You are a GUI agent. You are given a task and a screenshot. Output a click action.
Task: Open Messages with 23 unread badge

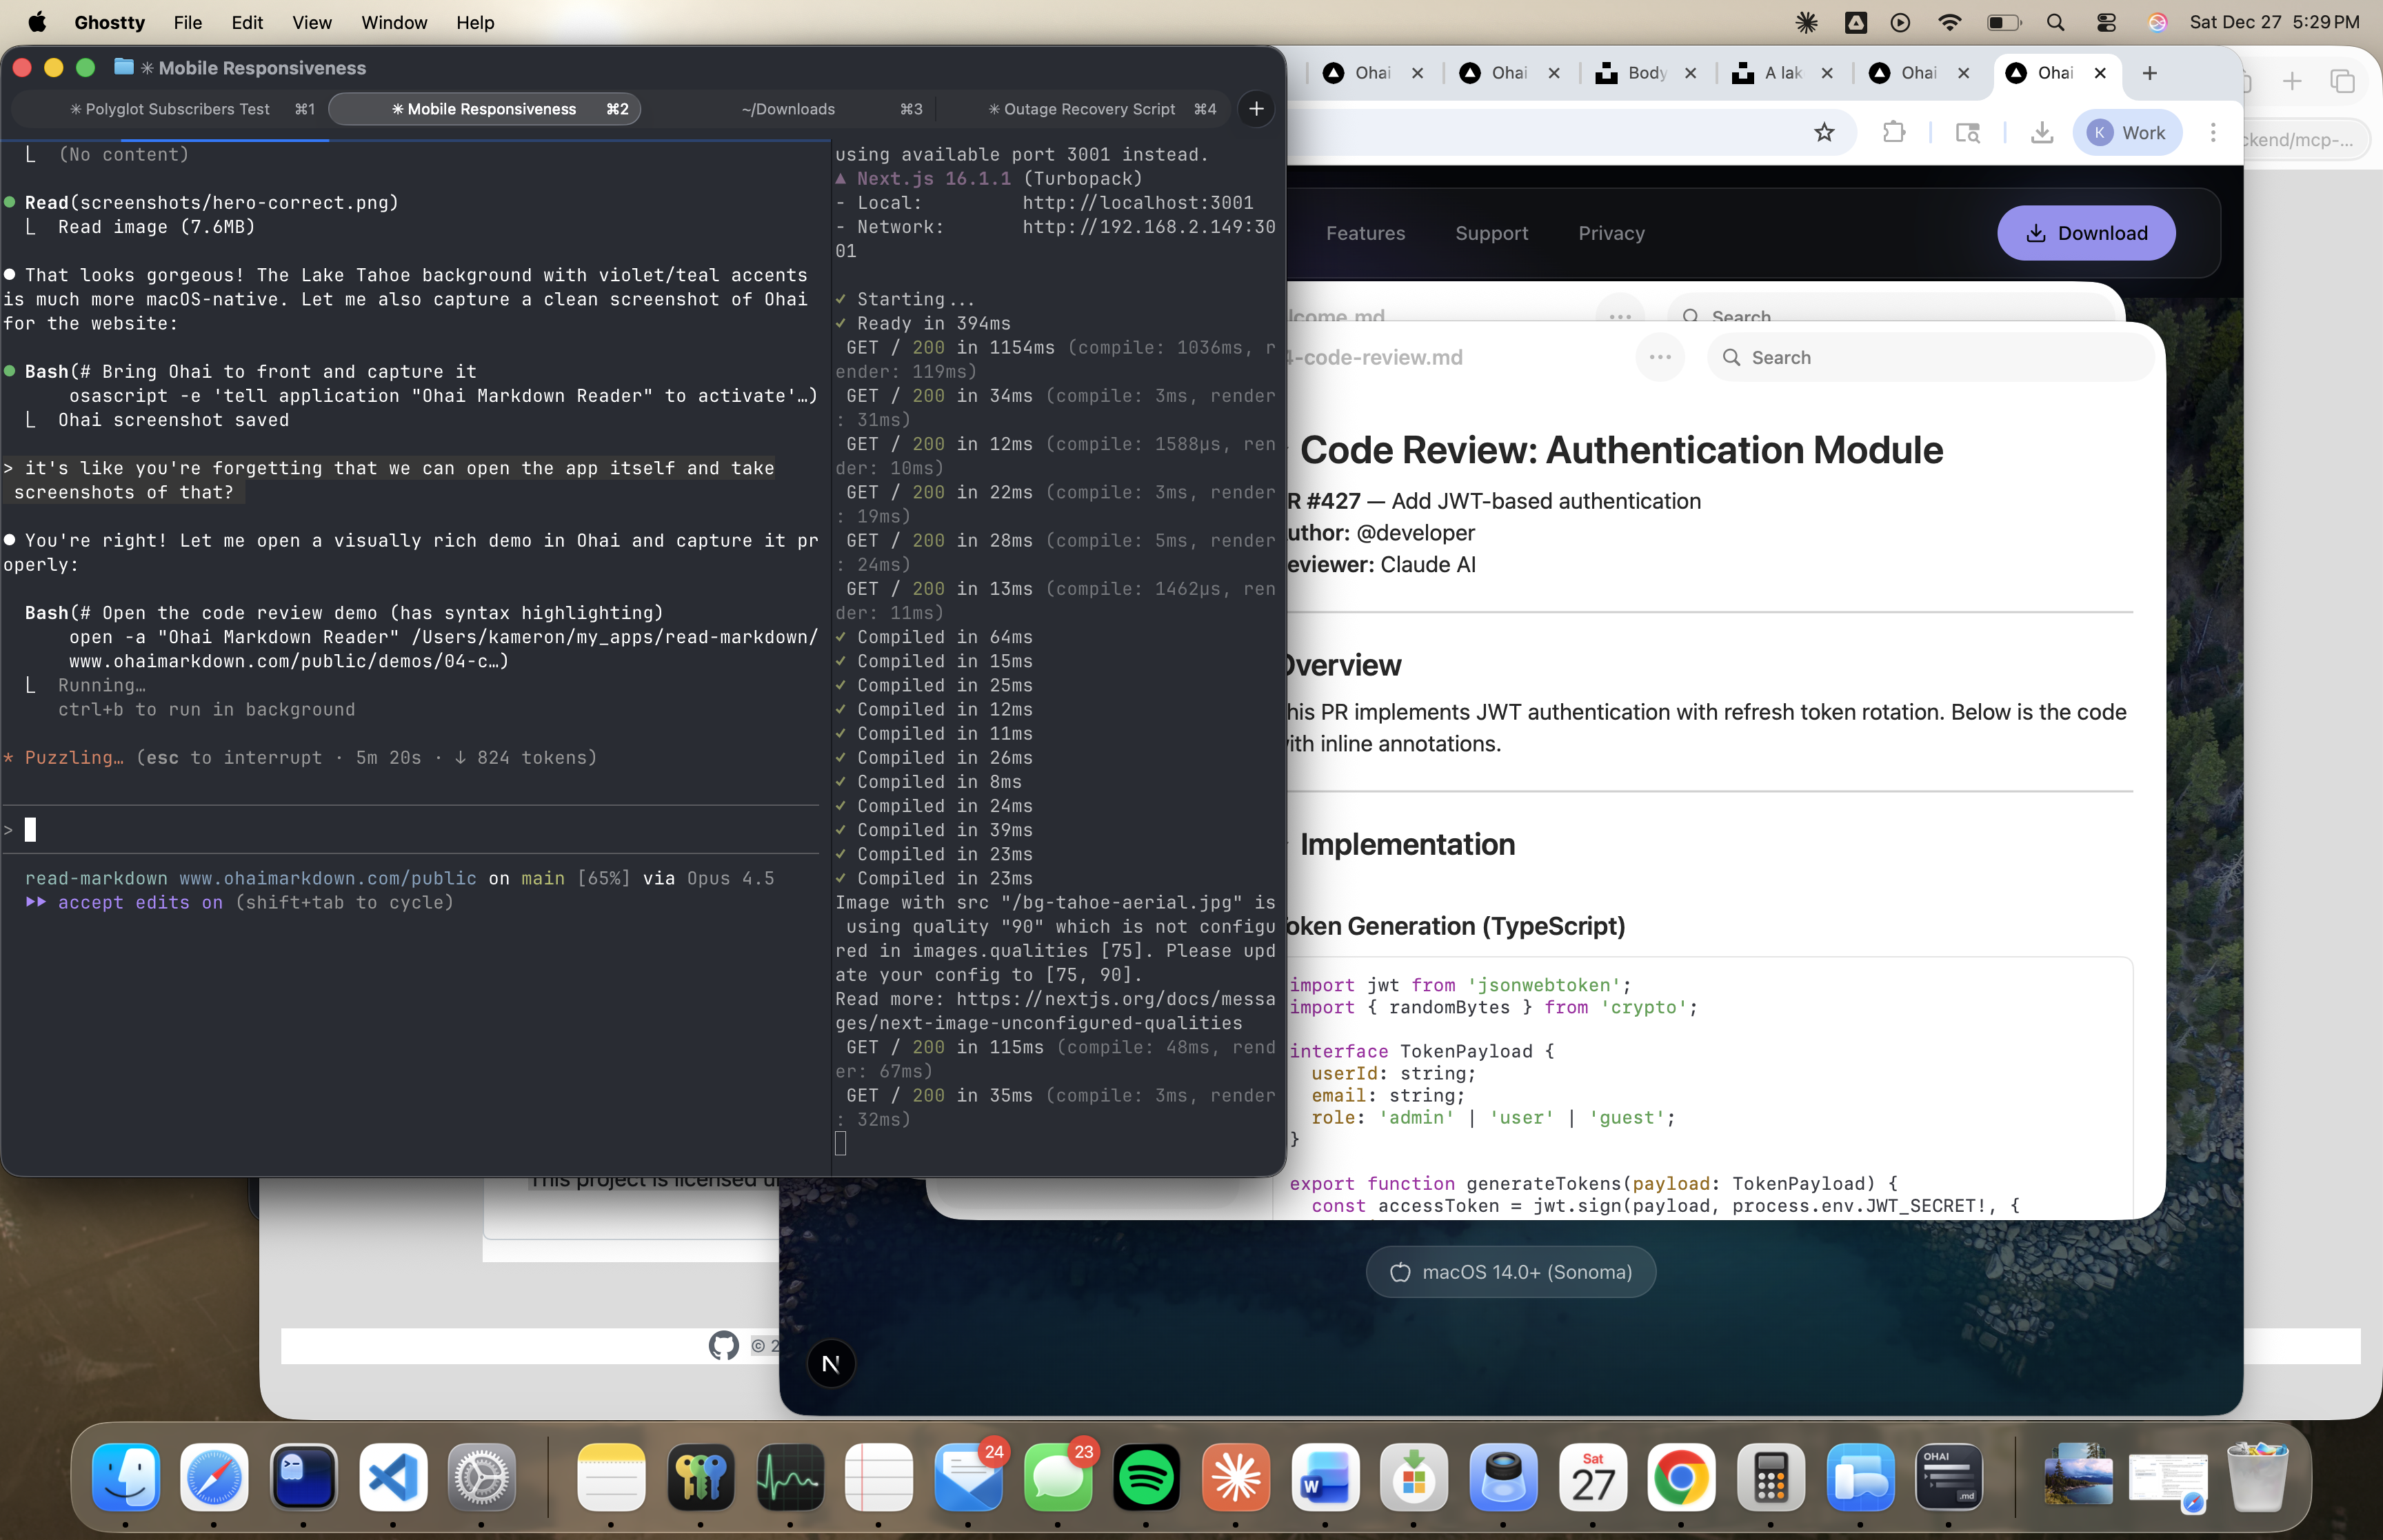[1058, 1477]
